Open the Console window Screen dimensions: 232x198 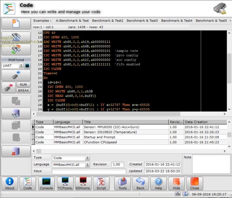point(46,183)
